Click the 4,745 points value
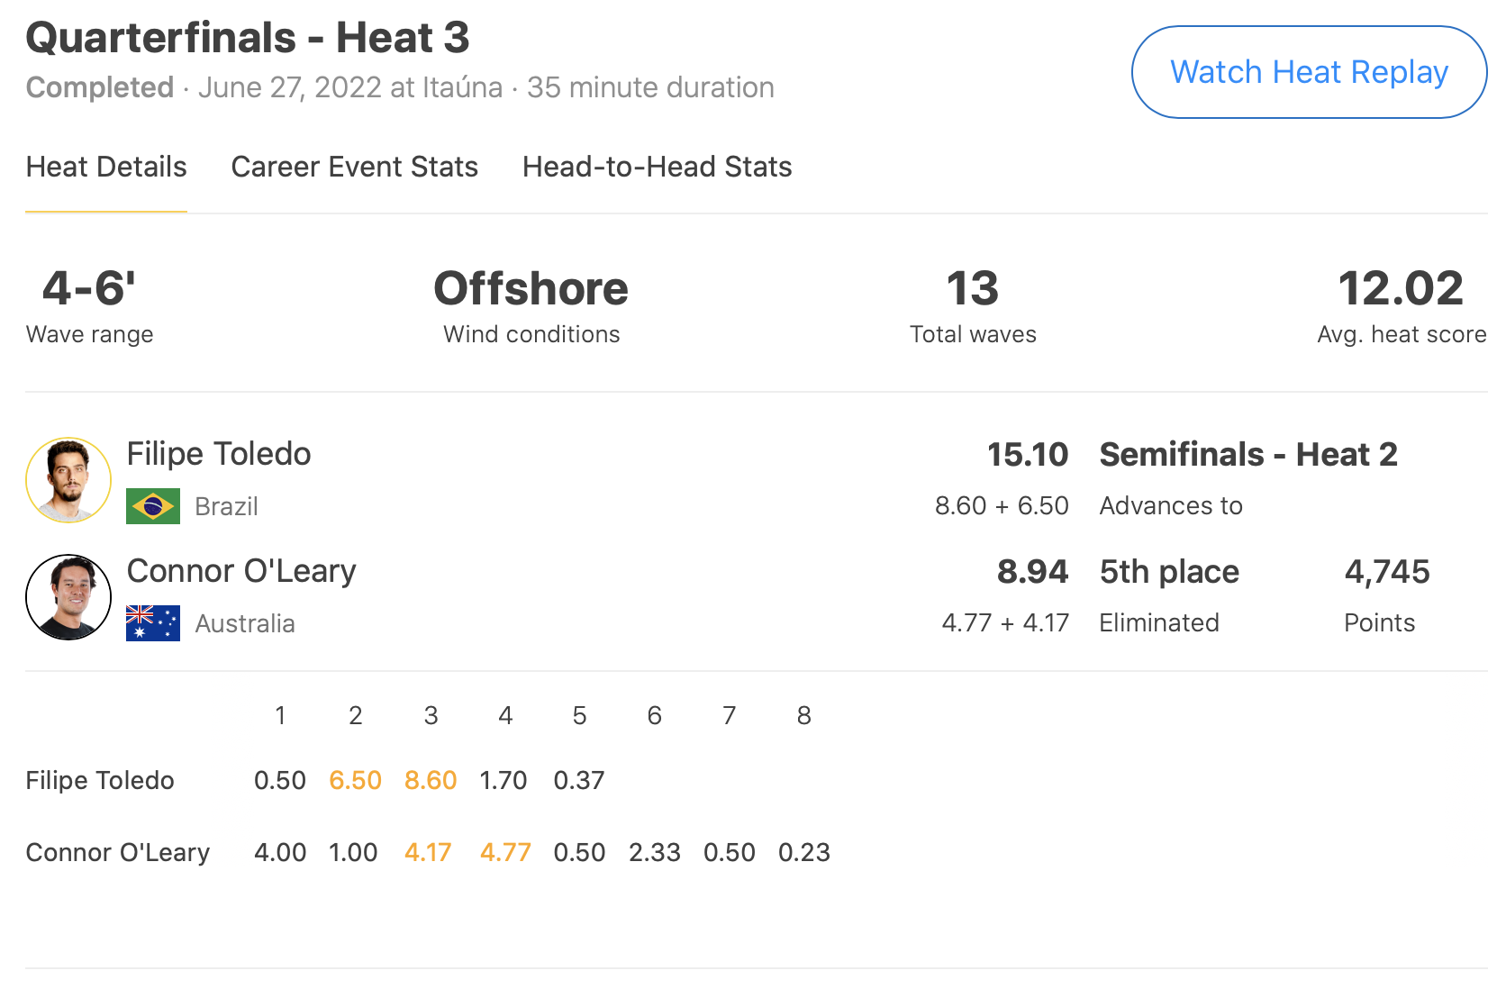 (1387, 572)
